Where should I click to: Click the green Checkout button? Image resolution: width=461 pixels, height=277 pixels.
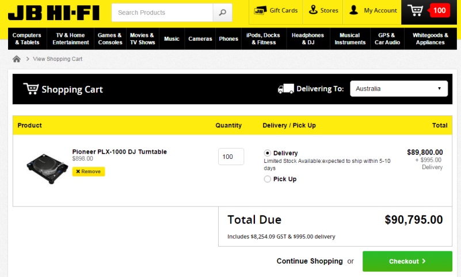(x=407, y=261)
